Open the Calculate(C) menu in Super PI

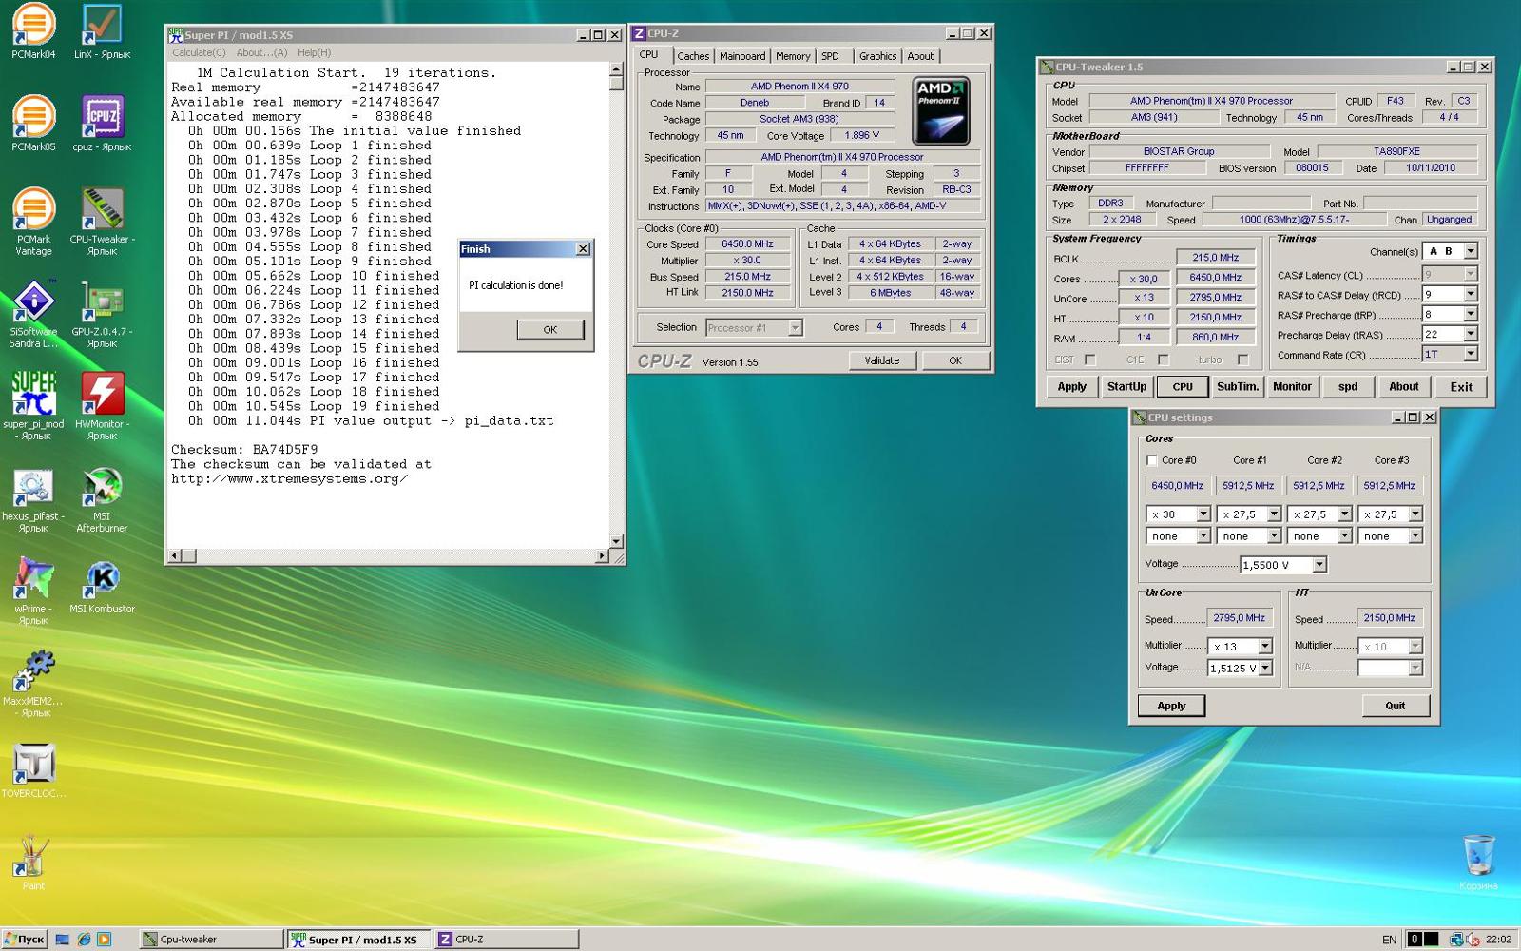pos(199,53)
